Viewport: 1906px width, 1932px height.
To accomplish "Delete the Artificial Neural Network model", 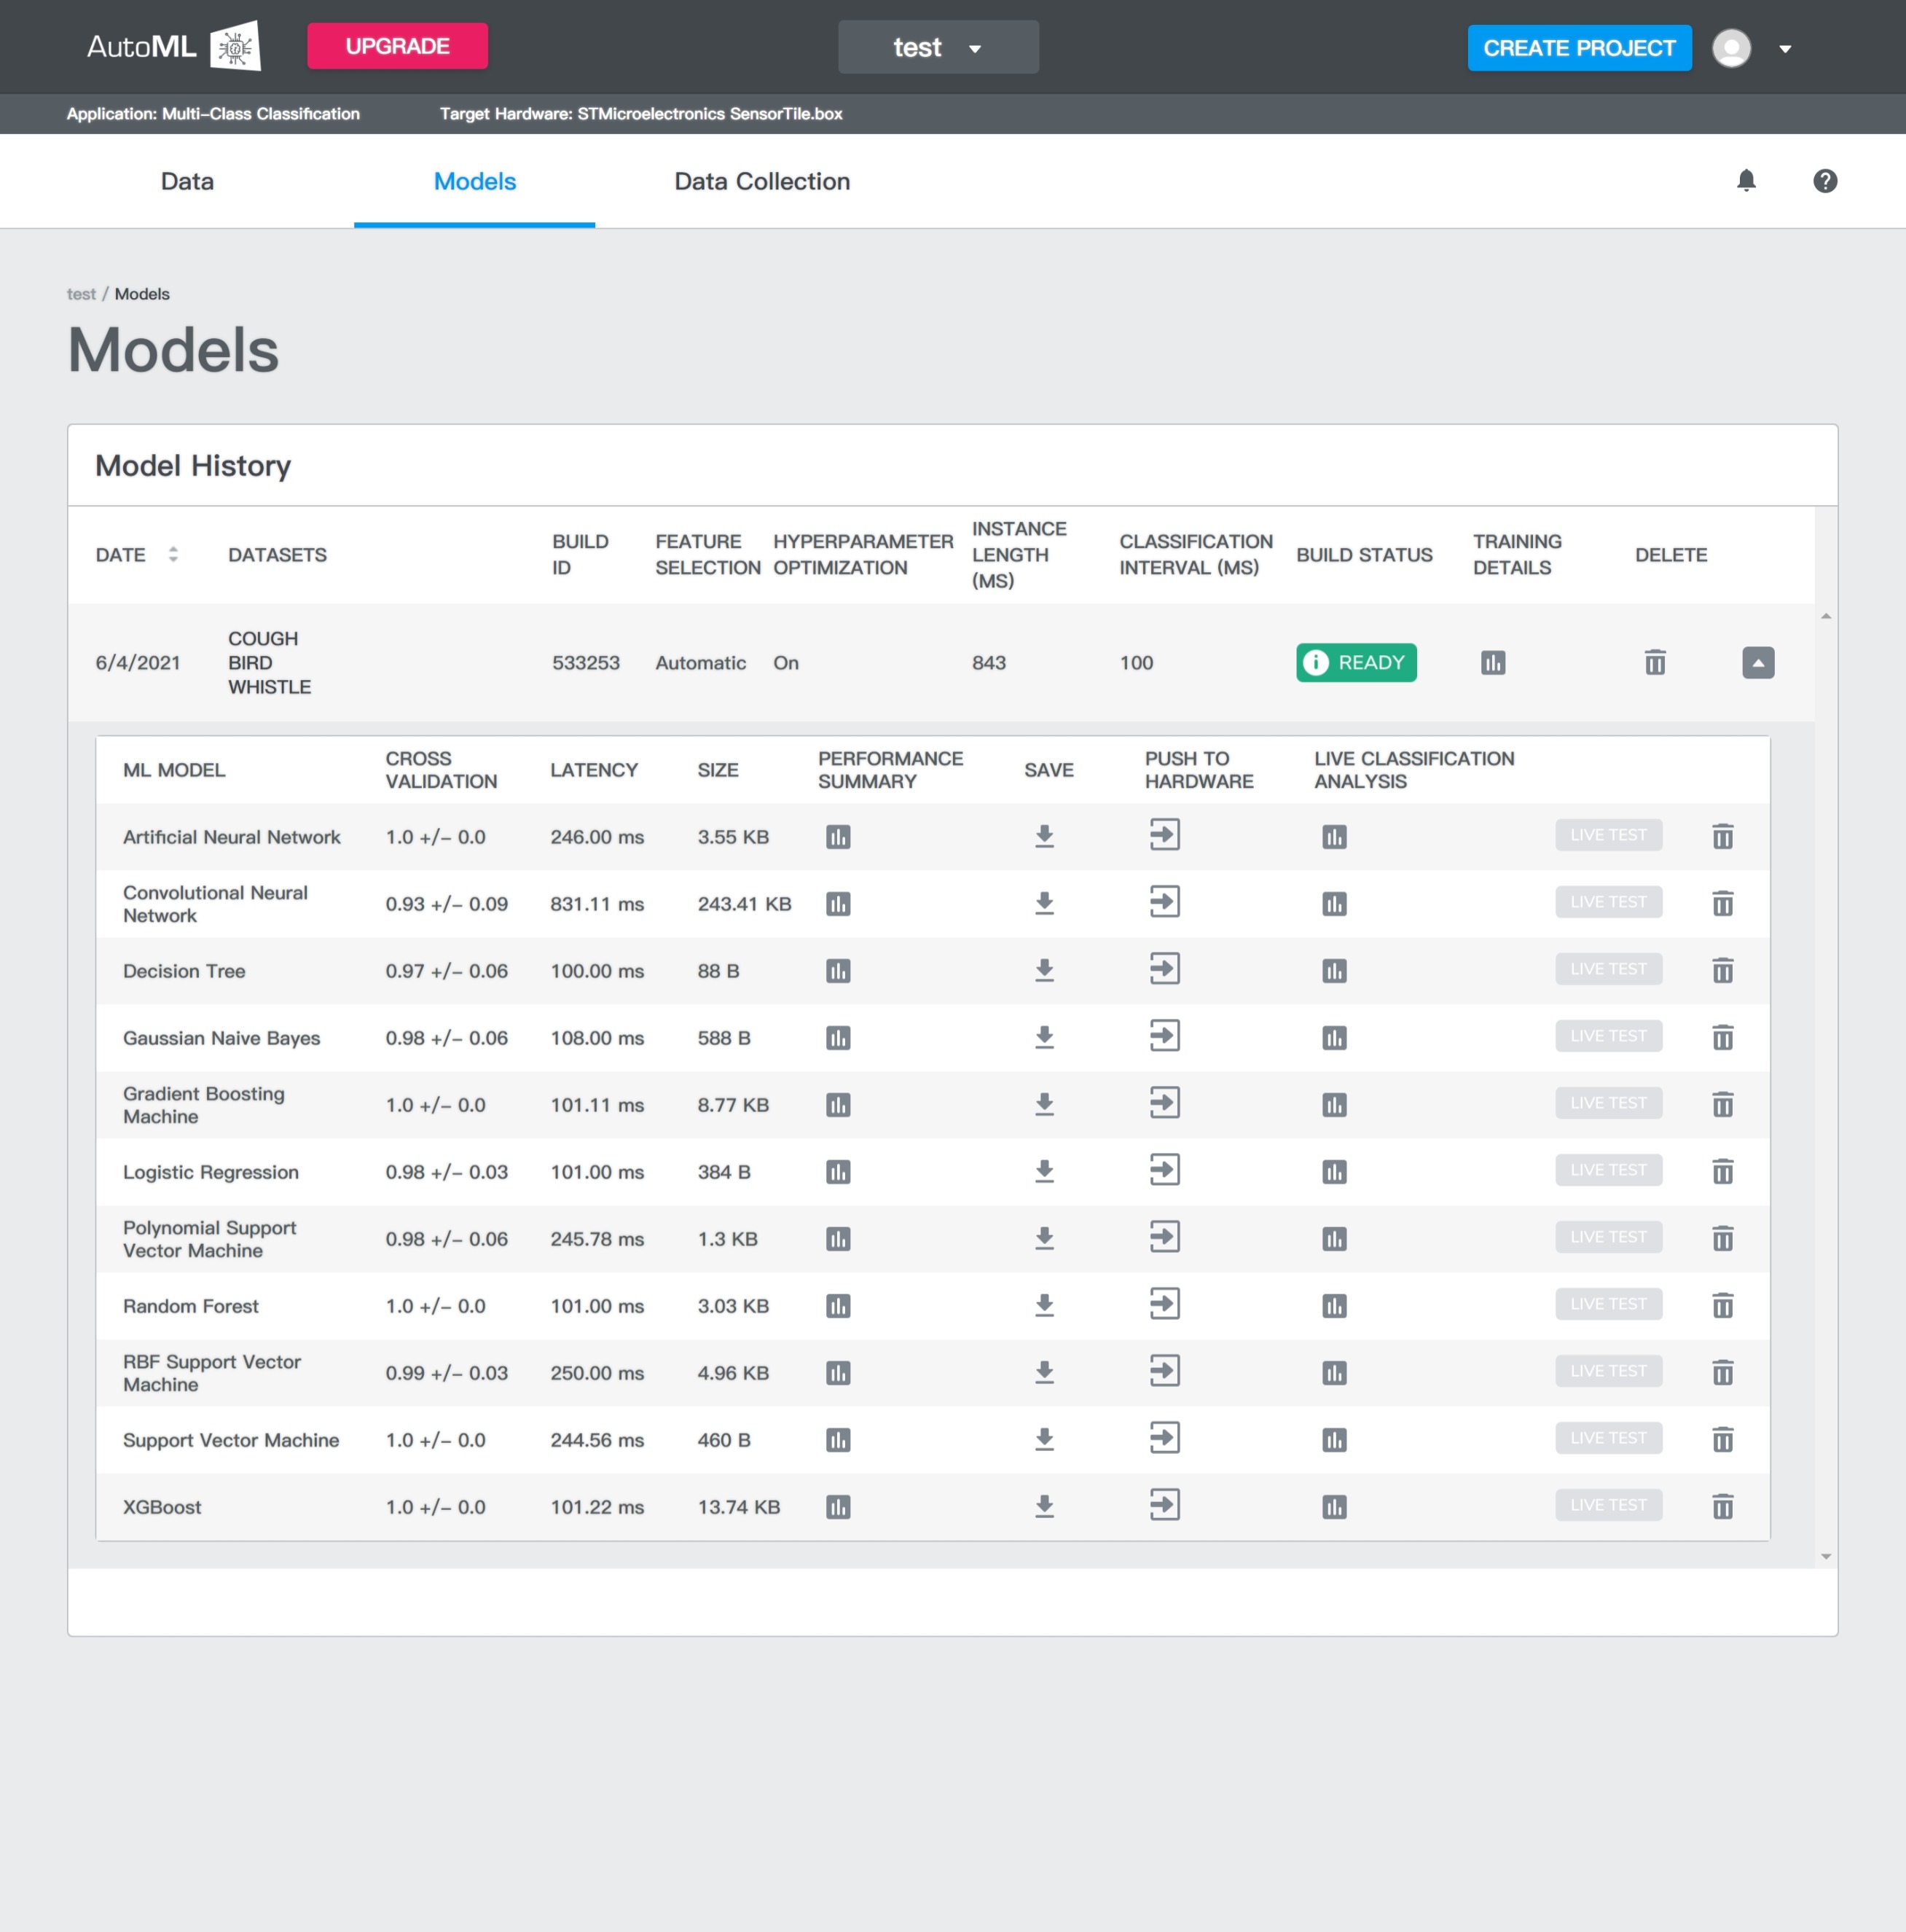I will click(x=1722, y=837).
